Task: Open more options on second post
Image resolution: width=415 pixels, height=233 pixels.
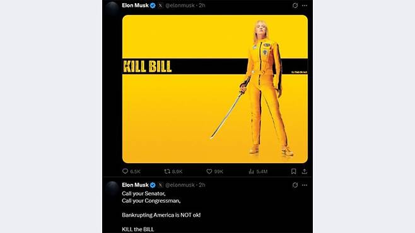Action: point(305,185)
